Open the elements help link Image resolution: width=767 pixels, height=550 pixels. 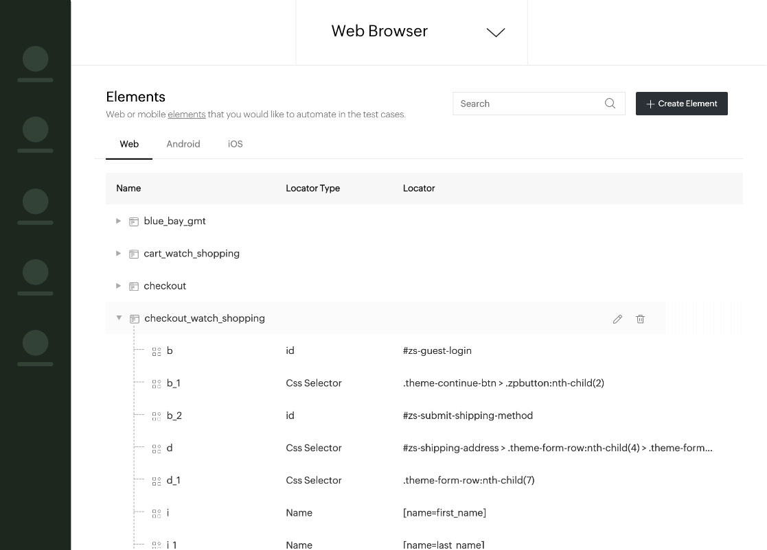[x=186, y=115]
